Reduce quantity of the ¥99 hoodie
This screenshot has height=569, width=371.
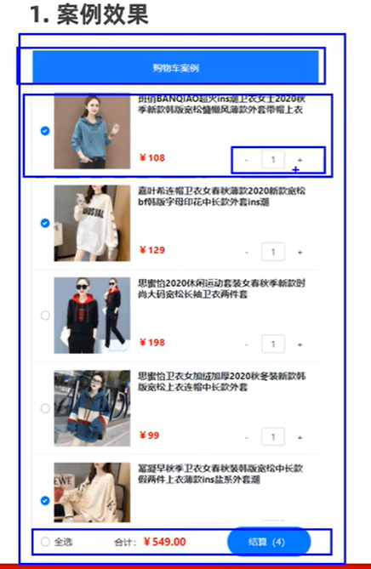coord(247,437)
